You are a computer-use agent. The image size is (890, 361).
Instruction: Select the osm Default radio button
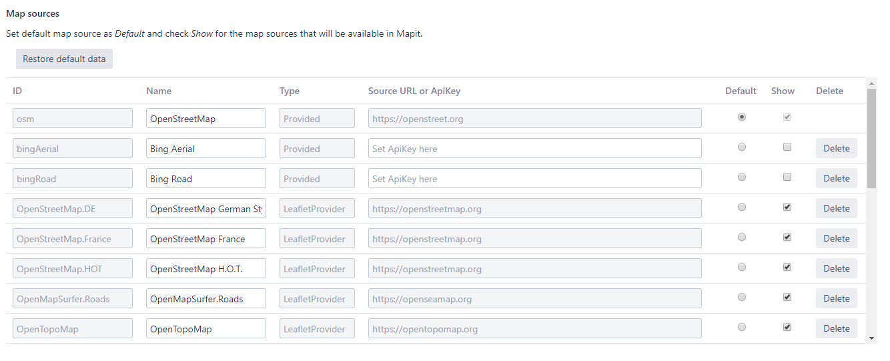click(742, 117)
